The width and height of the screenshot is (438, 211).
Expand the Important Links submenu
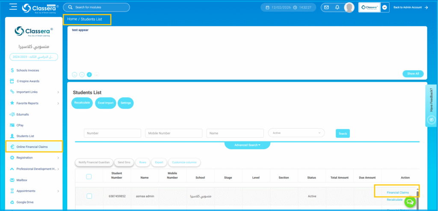58,92
